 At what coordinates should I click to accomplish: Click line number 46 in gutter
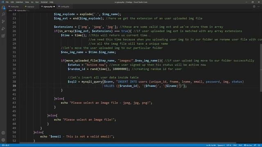point(14,115)
